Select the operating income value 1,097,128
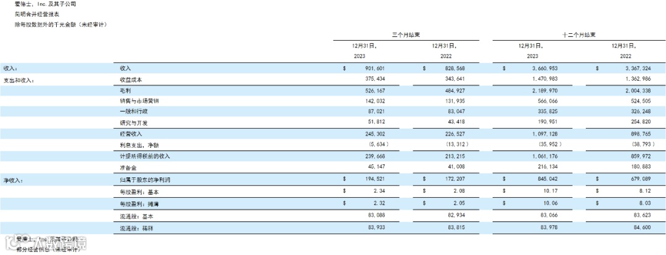This screenshot has height=255, width=666. tap(544, 134)
